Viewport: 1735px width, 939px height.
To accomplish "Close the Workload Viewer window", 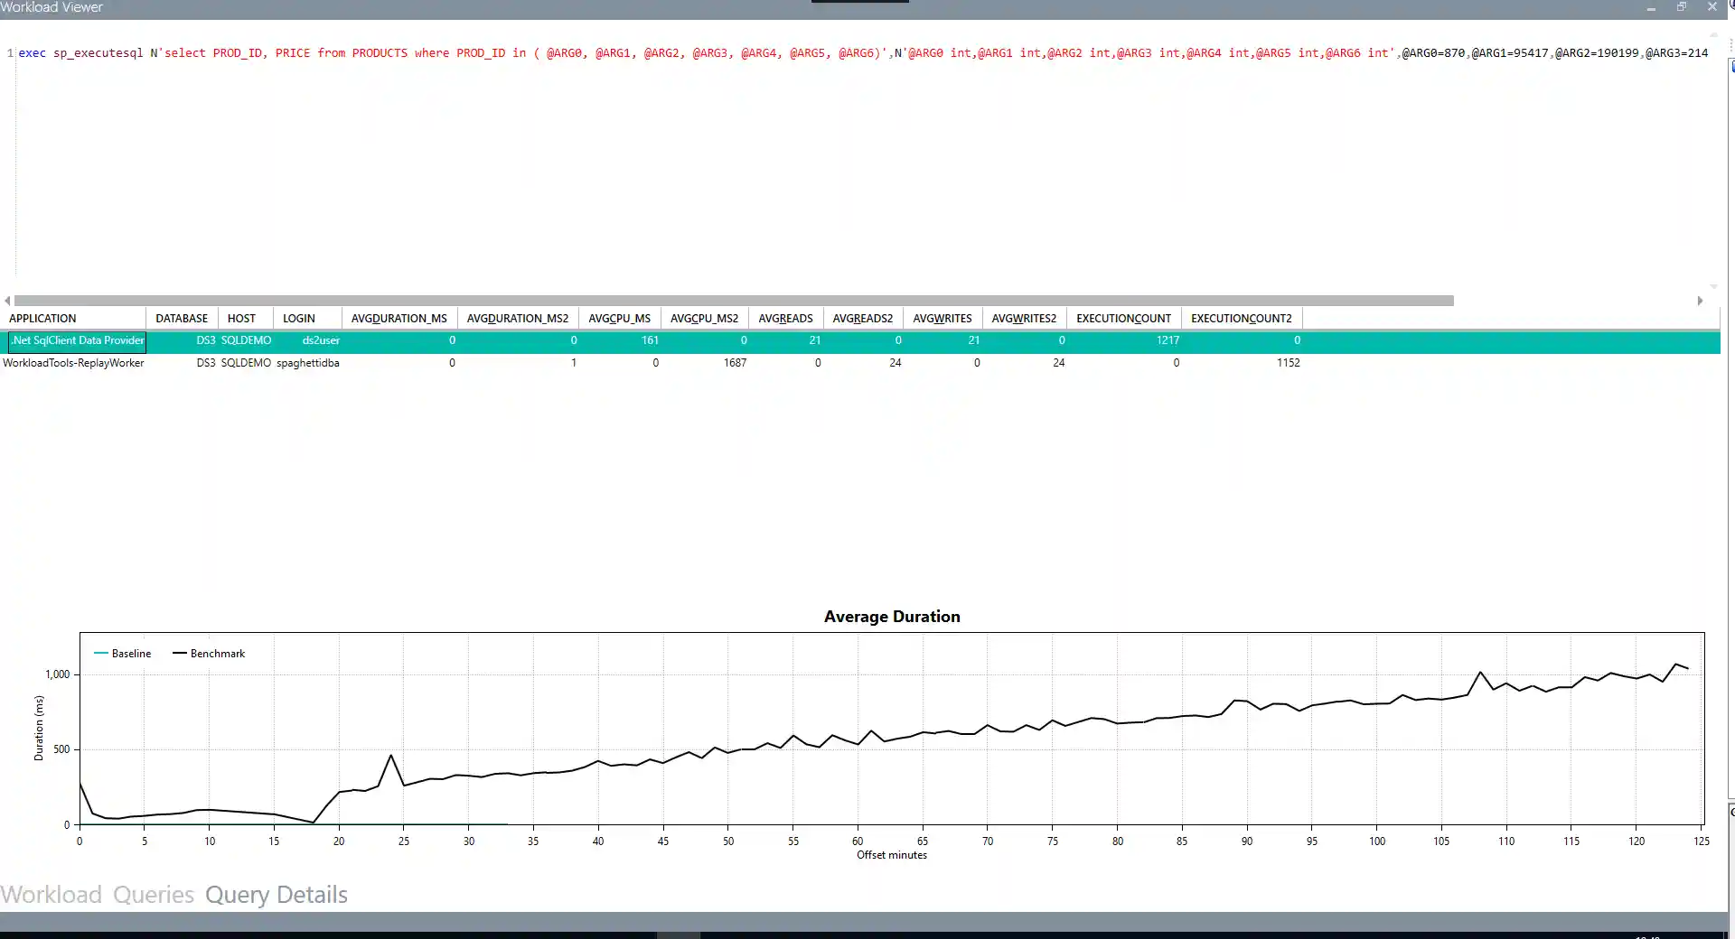I will click(1712, 7).
